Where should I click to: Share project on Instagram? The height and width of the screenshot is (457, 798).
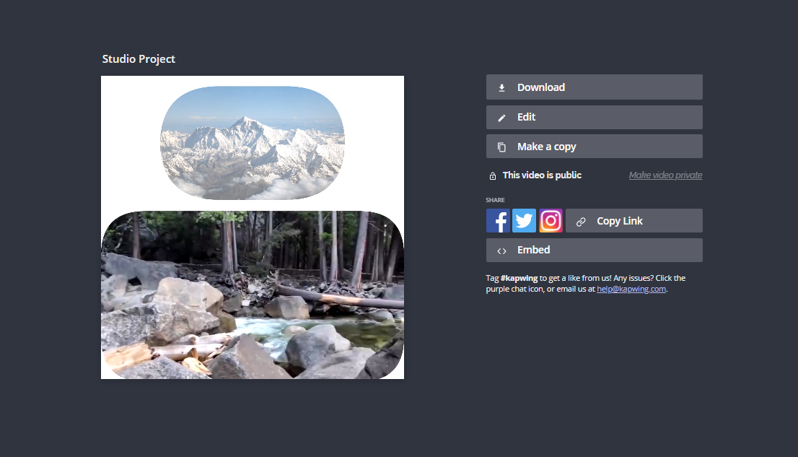(x=551, y=221)
